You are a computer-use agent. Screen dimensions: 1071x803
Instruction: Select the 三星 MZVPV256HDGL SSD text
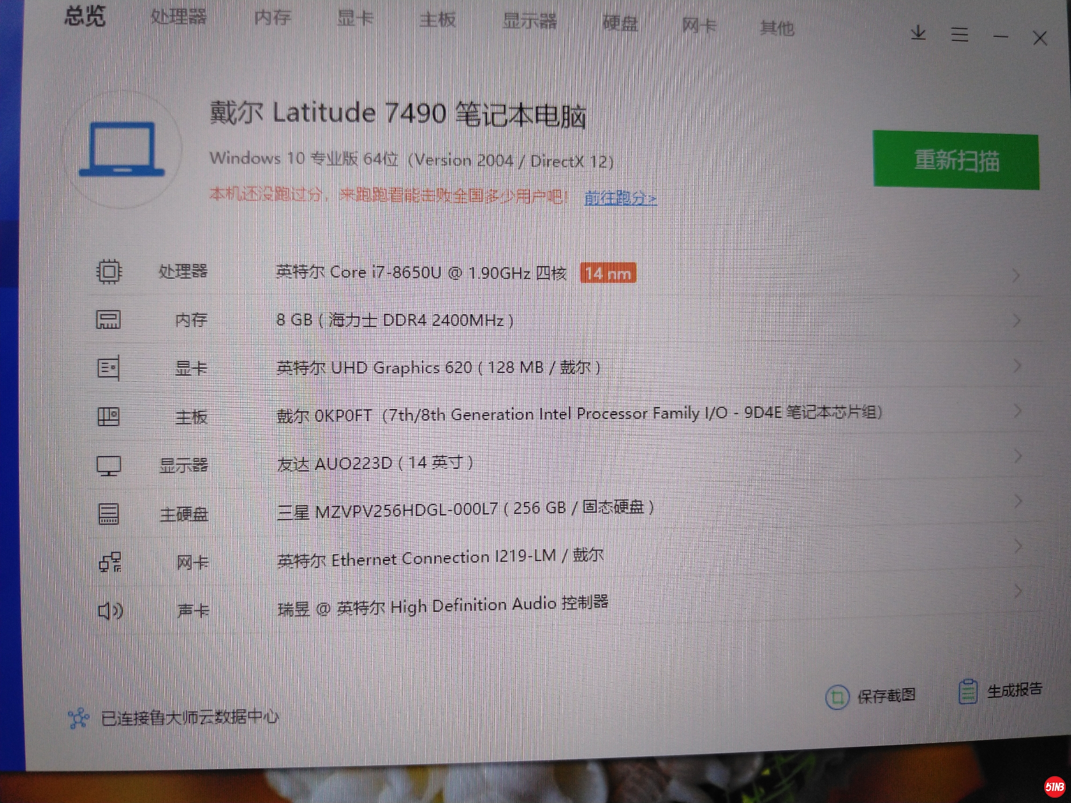click(466, 509)
